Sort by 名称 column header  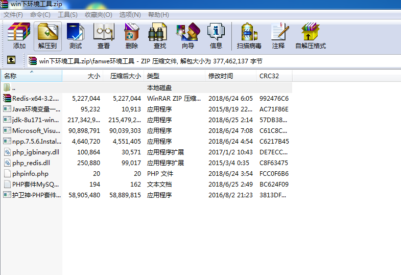(32, 76)
